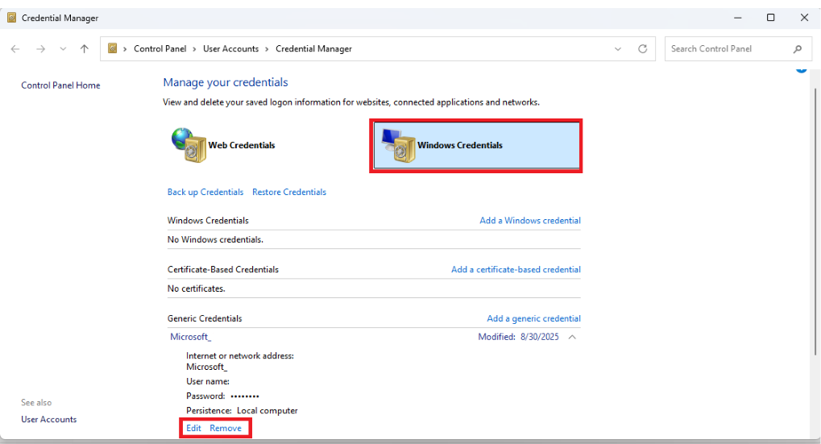Click Restore Credentials link

(x=289, y=192)
